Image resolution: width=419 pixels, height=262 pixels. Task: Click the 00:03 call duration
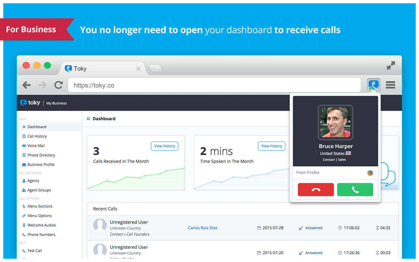[x=383, y=253]
